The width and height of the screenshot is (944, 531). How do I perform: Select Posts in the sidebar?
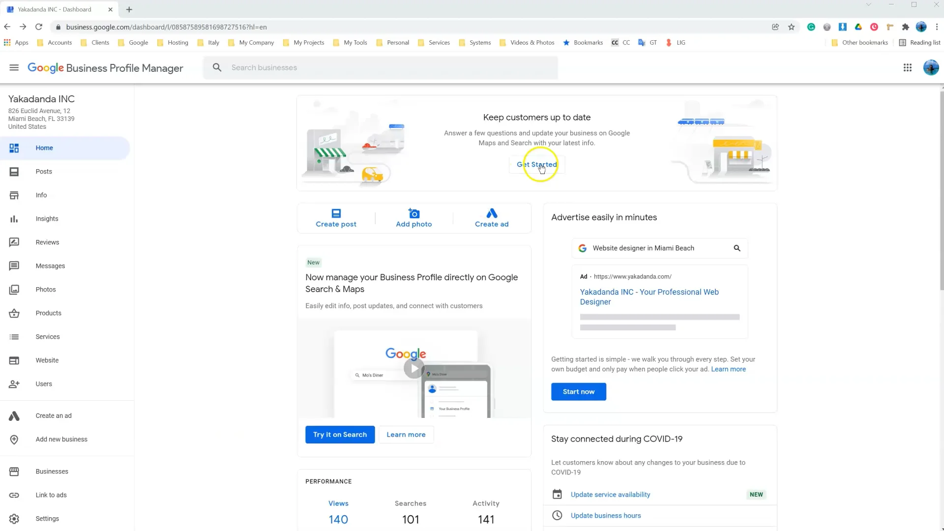pyautogui.click(x=44, y=172)
